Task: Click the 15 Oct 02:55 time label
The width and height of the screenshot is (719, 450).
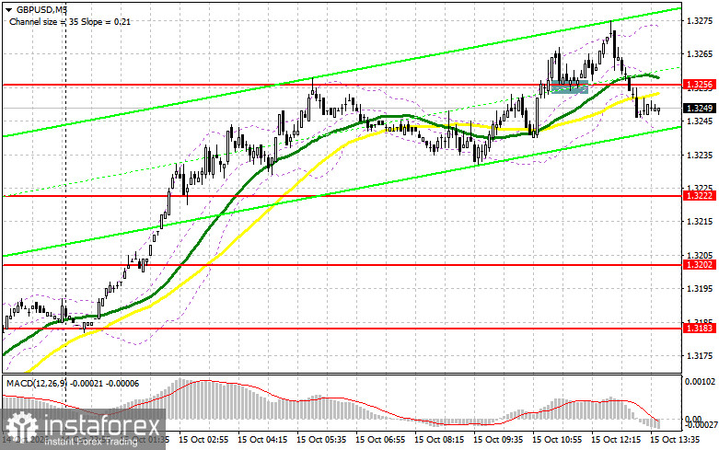Action: point(203,440)
